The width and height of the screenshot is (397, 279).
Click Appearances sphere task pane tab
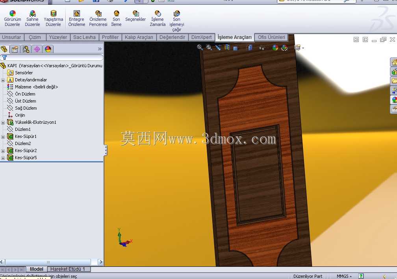[394, 99]
